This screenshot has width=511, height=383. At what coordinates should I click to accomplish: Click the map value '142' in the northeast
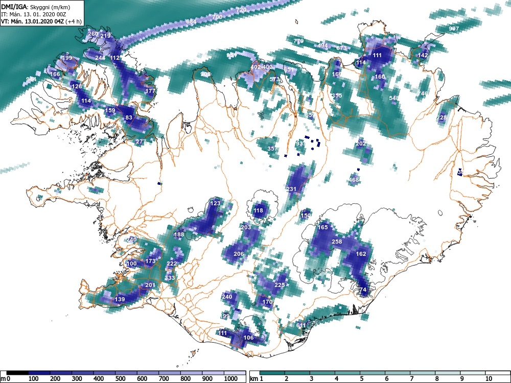click(423, 55)
